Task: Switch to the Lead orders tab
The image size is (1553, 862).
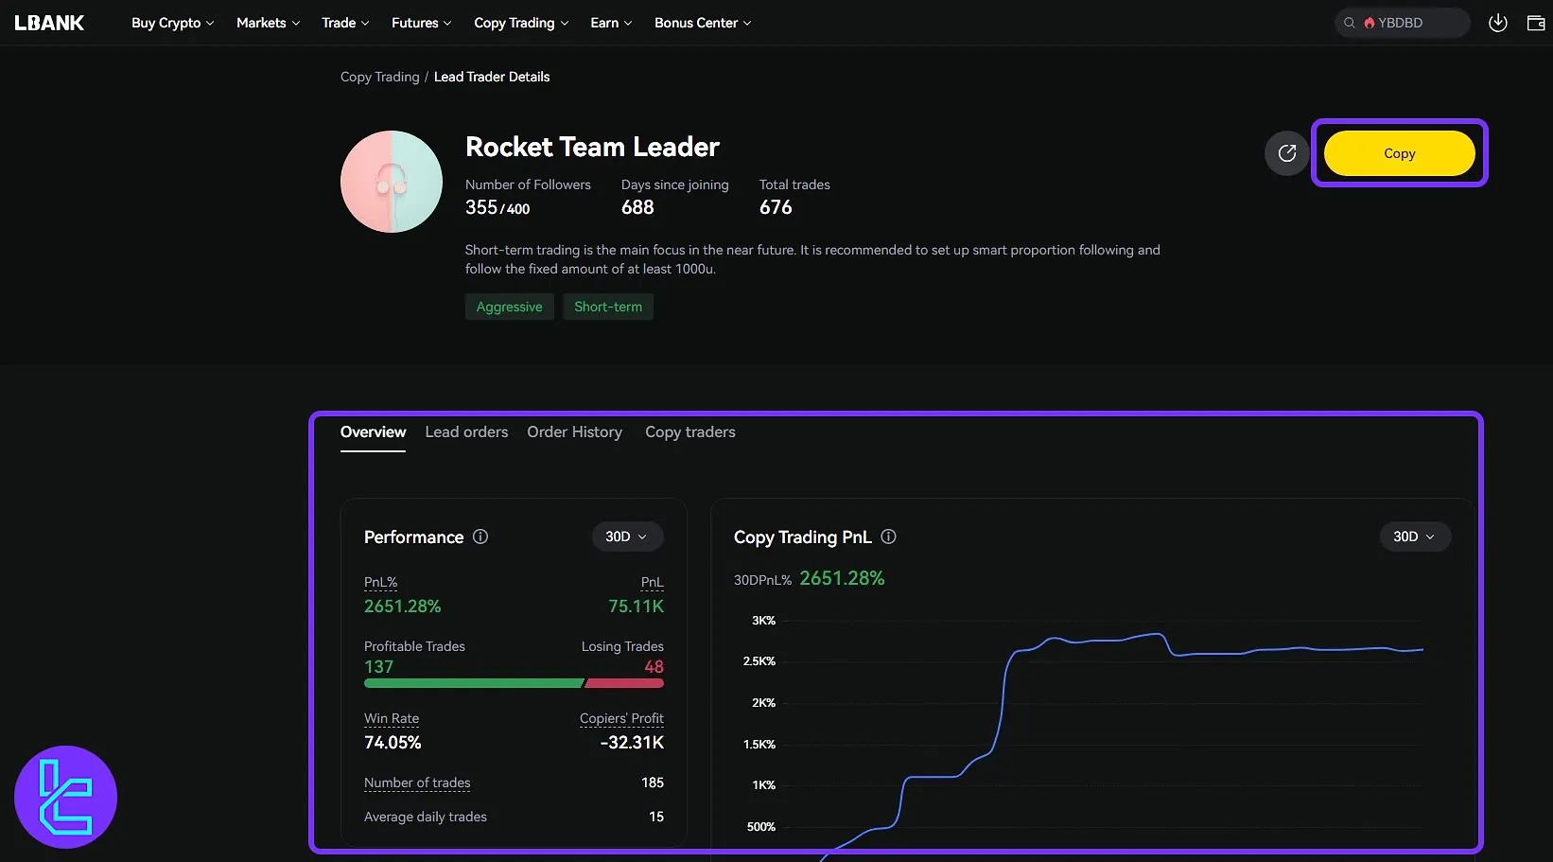Action: 466,432
